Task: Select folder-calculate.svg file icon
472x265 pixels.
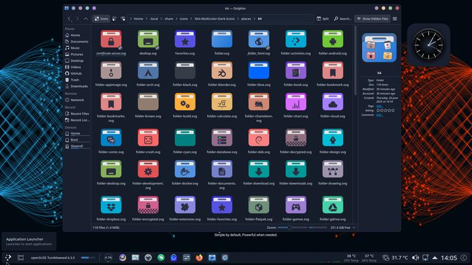Action: [x=222, y=102]
